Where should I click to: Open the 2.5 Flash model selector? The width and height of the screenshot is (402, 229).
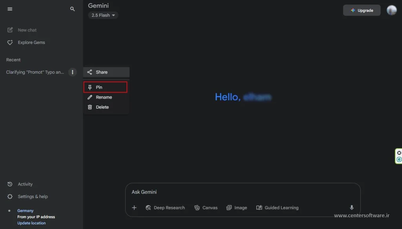[x=103, y=15]
